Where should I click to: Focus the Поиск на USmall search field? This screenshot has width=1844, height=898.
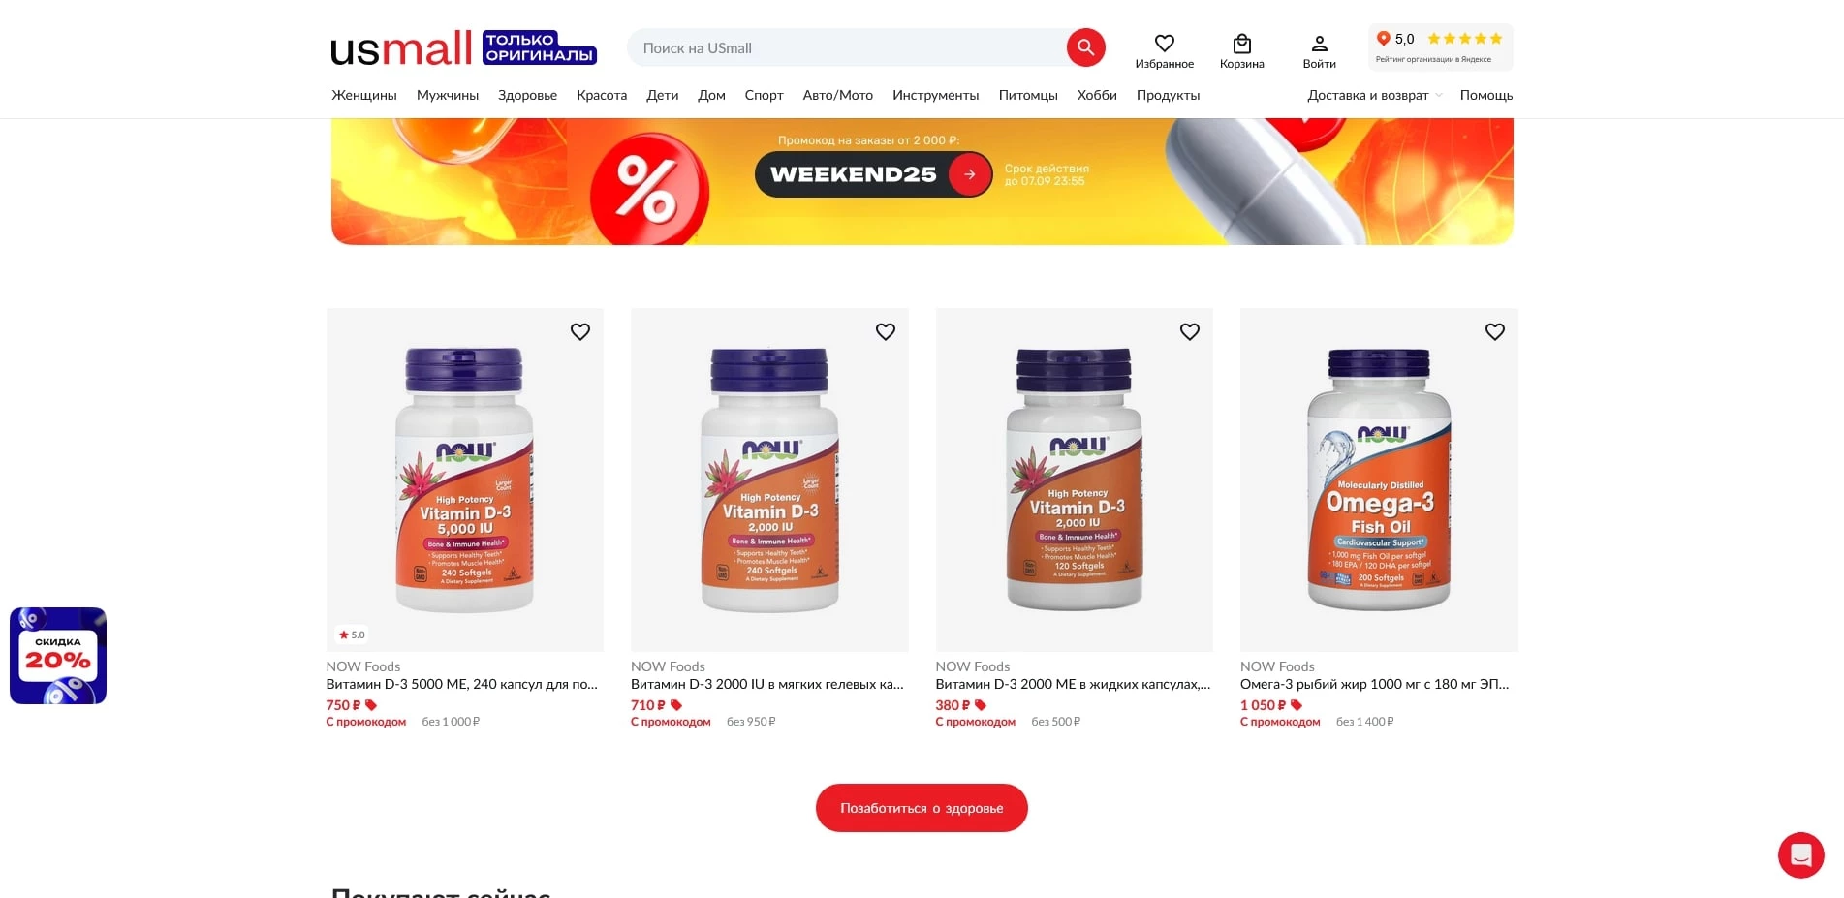tap(848, 47)
